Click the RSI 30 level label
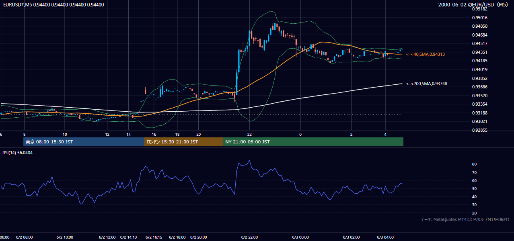Screen dimensions: 514x241 (474, 205)
